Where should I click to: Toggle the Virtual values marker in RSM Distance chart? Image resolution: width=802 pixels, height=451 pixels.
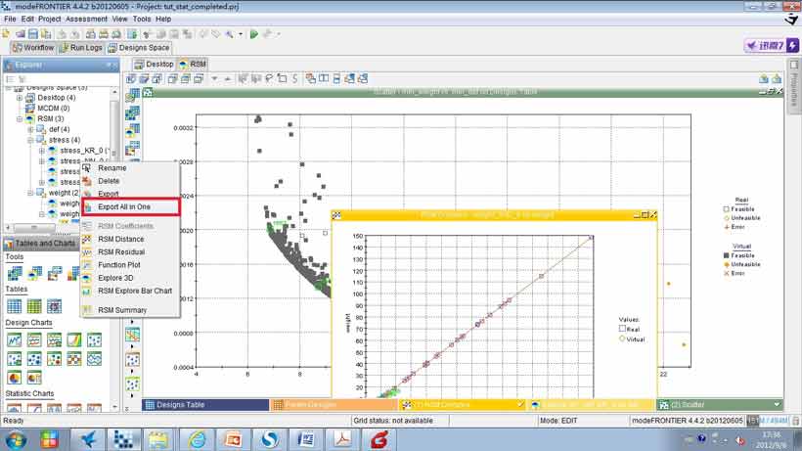tap(622, 339)
